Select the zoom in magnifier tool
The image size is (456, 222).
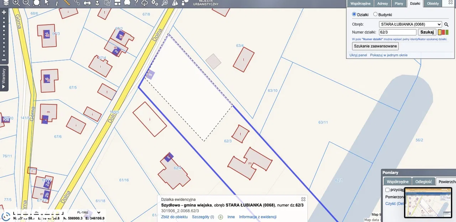tap(16, 3)
